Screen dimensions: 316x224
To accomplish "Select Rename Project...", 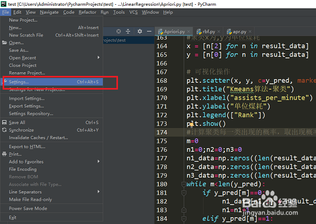I will click(52, 73).
